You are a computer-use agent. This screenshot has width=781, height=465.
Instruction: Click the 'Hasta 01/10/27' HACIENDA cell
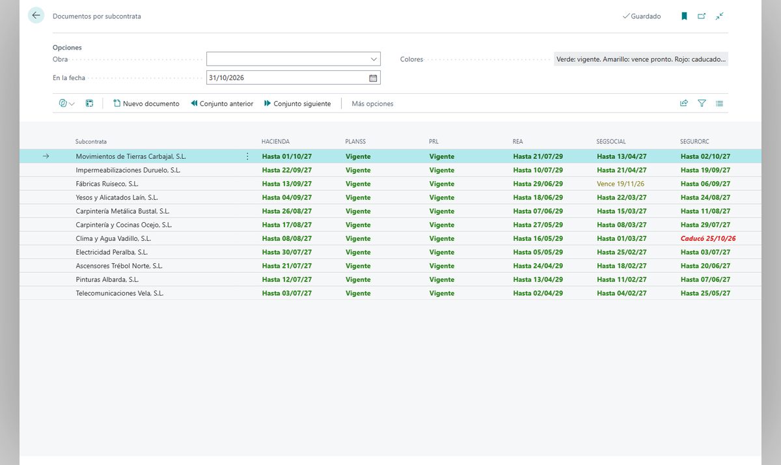pos(287,156)
